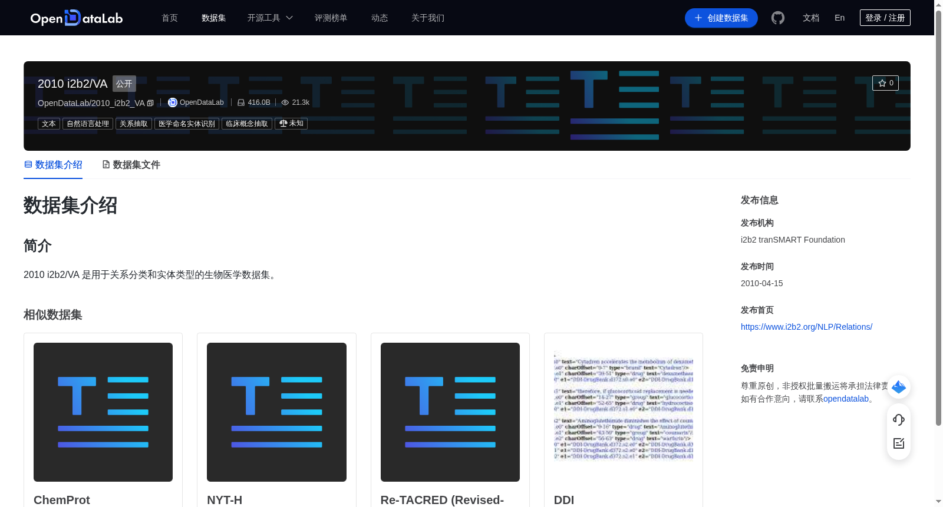Open 动态 navigation item
This screenshot has height=507, width=943.
[x=380, y=18]
